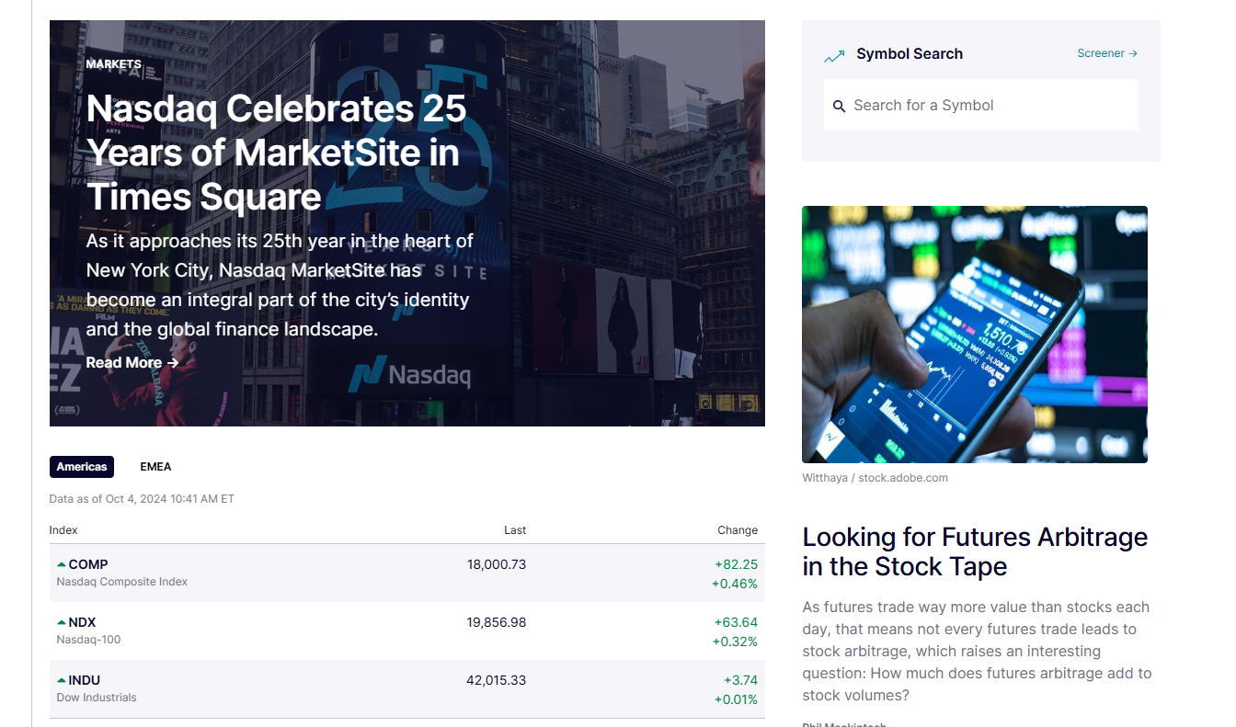
Task: Click the green up-arrow next to INDU
Action: [62, 680]
